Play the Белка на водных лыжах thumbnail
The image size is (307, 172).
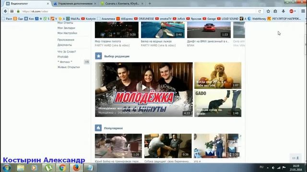163,30
